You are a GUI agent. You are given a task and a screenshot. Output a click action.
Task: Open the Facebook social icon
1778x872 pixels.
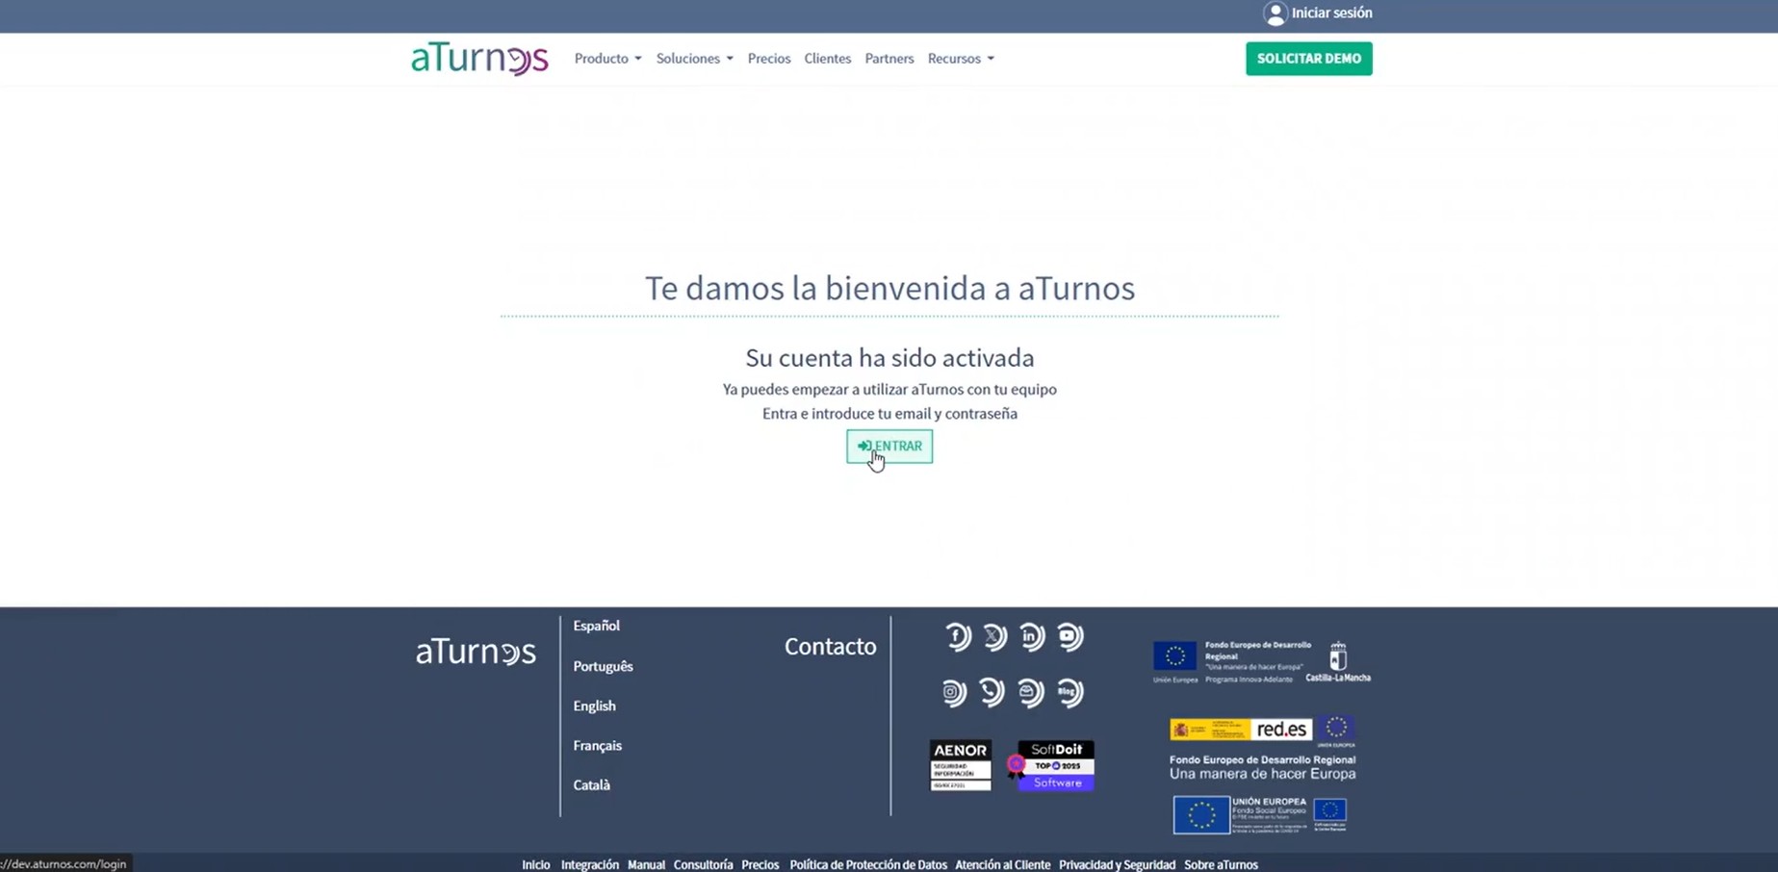[x=957, y=636]
